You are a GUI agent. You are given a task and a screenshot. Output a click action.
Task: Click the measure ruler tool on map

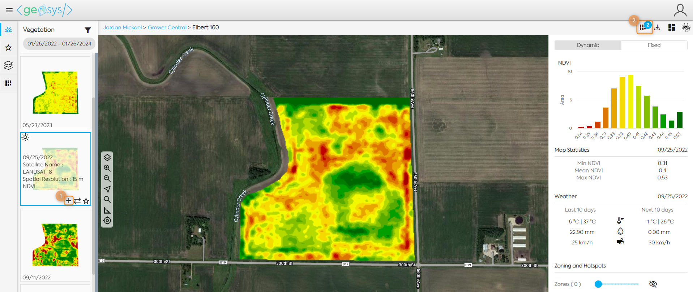tap(107, 210)
